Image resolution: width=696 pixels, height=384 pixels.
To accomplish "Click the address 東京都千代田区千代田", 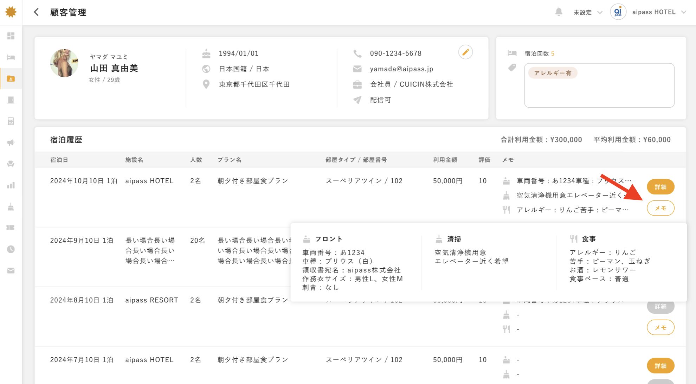I will (254, 84).
